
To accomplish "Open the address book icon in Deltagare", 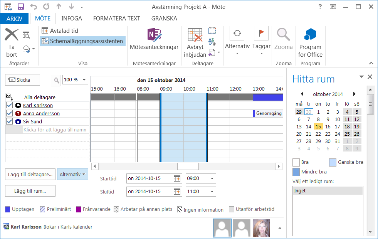I will pyautogui.click(x=212, y=30).
